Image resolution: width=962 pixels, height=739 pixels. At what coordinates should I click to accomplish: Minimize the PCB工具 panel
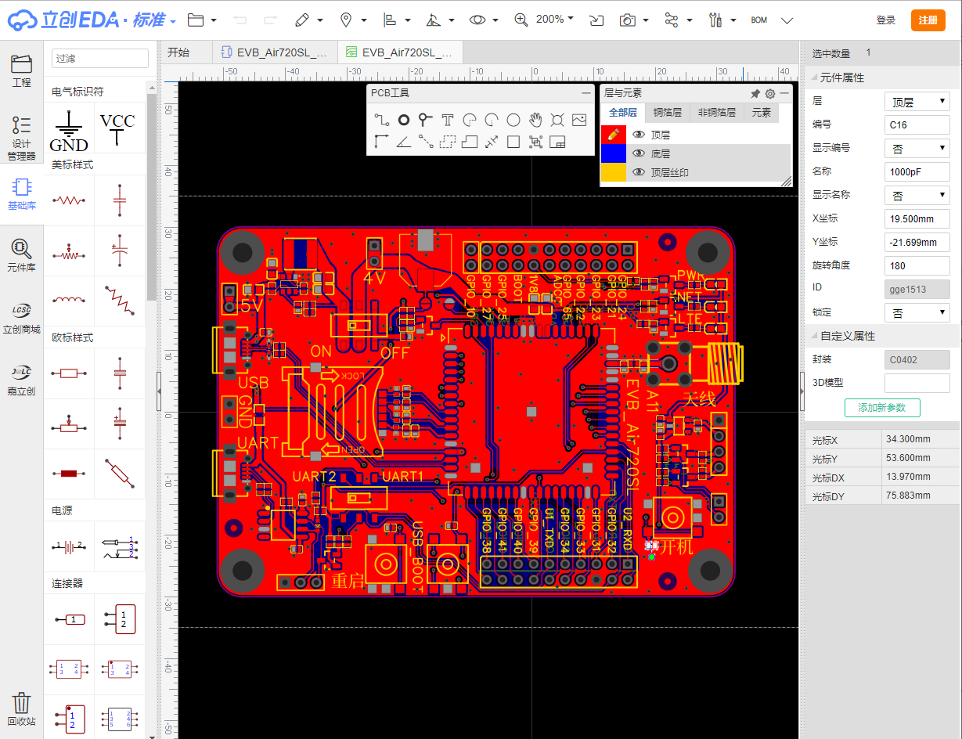pos(586,93)
